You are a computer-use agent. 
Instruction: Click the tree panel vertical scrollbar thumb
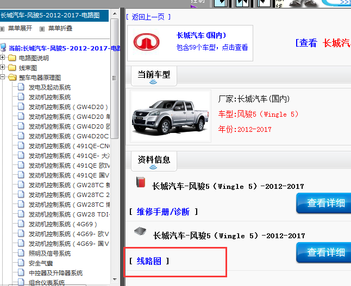point(115,79)
